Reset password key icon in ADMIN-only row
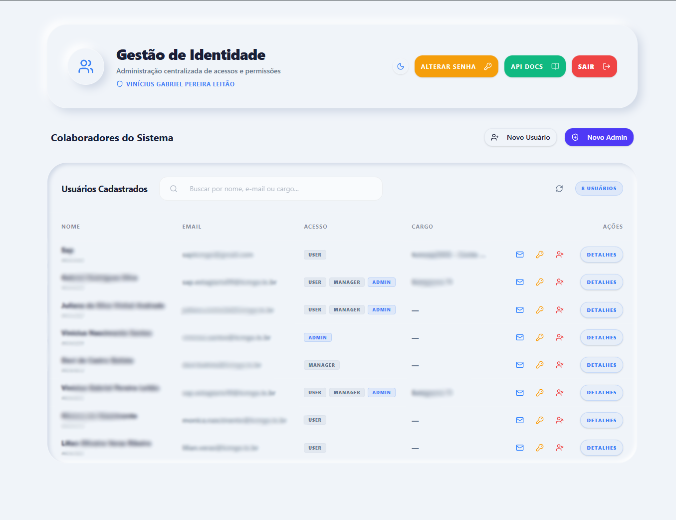 tap(540, 337)
